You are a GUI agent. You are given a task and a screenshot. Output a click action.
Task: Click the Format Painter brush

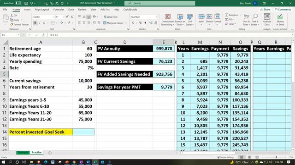click(12, 24)
